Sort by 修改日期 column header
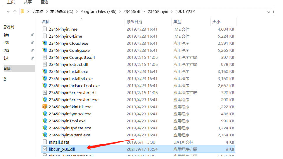283x159 pixels. pos(134,22)
